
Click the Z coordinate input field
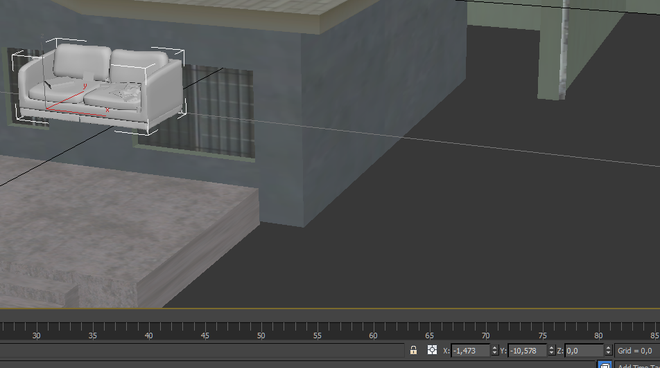tap(584, 351)
